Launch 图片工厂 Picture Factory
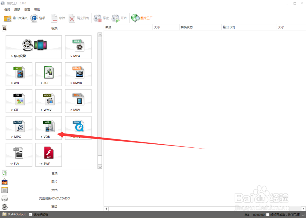The height and width of the screenshot is (218, 306). [x=142, y=18]
